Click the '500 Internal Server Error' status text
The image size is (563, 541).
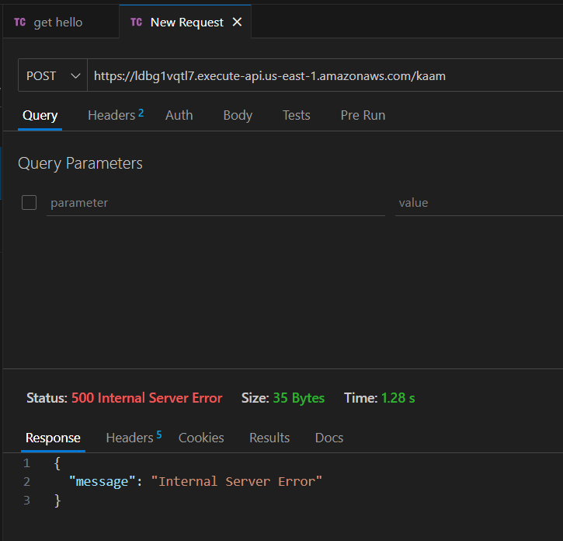147,398
